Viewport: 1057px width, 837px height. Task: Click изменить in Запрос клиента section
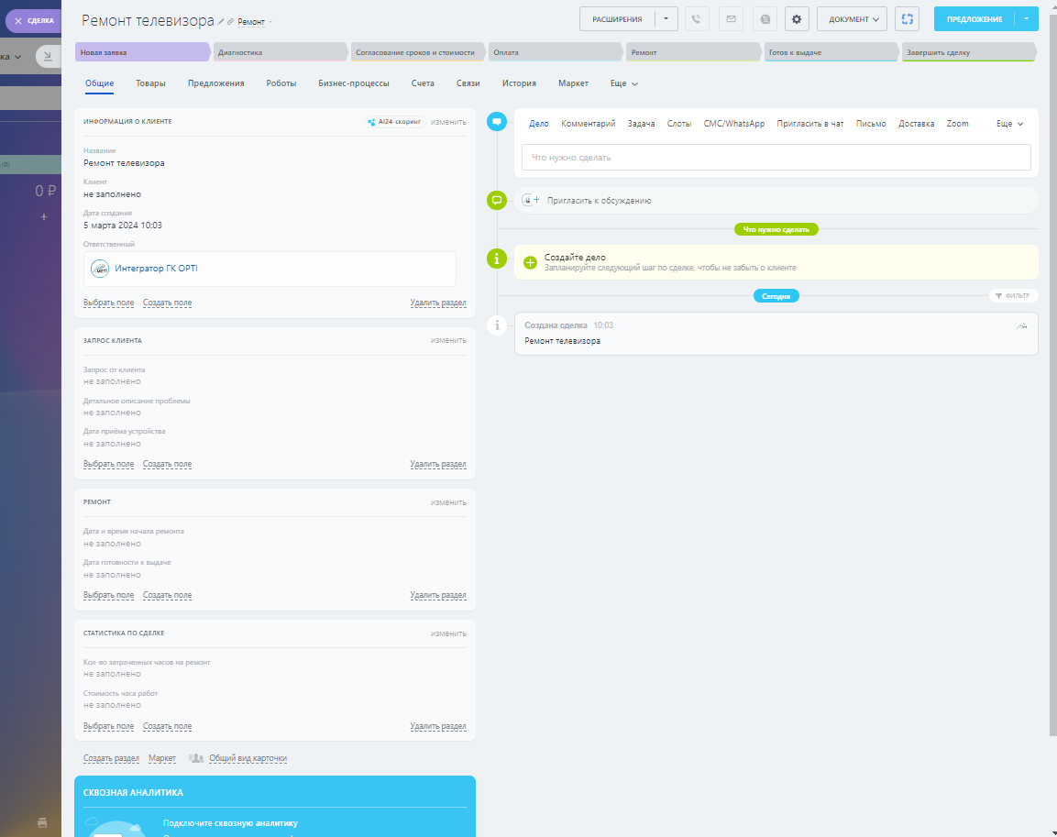pos(448,340)
